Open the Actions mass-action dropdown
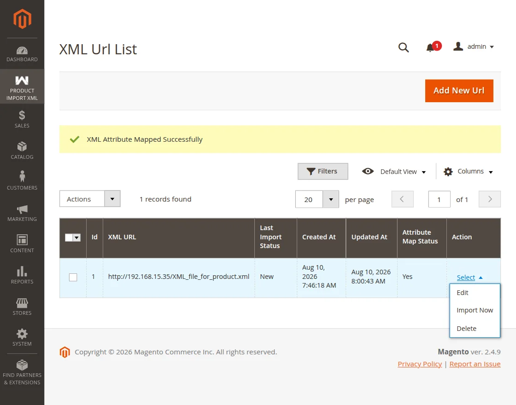The image size is (516, 405). coord(90,199)
